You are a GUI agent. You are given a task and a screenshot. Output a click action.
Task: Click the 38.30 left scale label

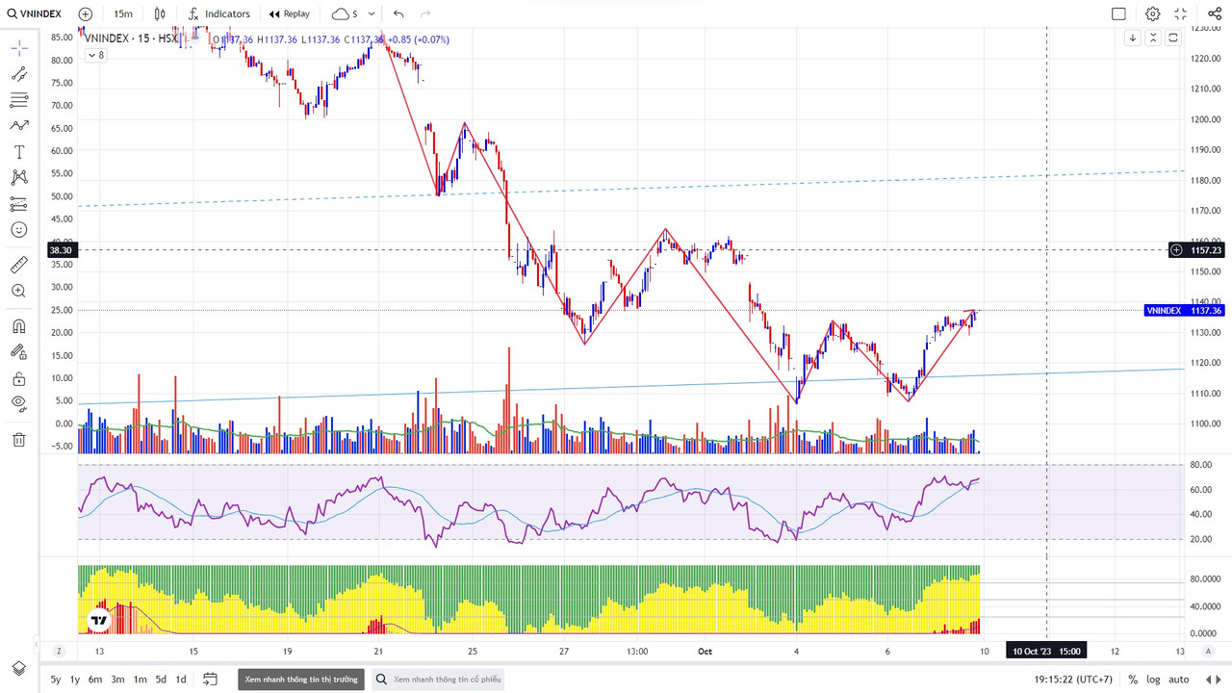point(61,250)
